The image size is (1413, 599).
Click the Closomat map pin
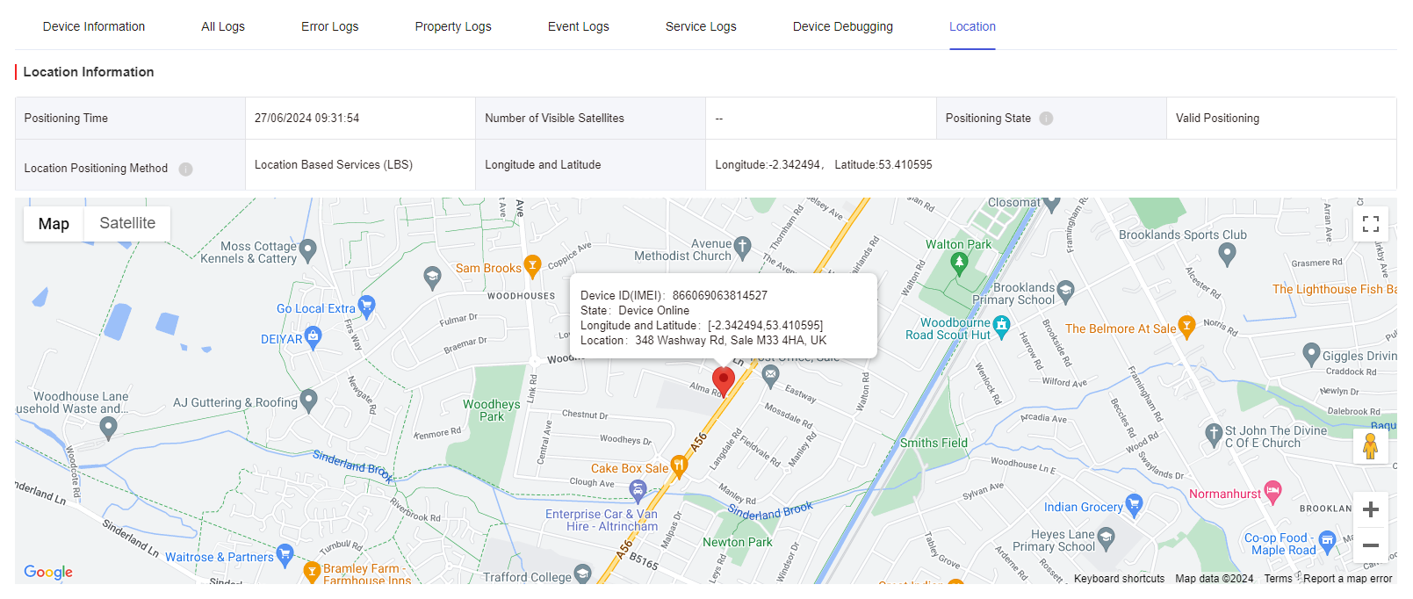1052,205
